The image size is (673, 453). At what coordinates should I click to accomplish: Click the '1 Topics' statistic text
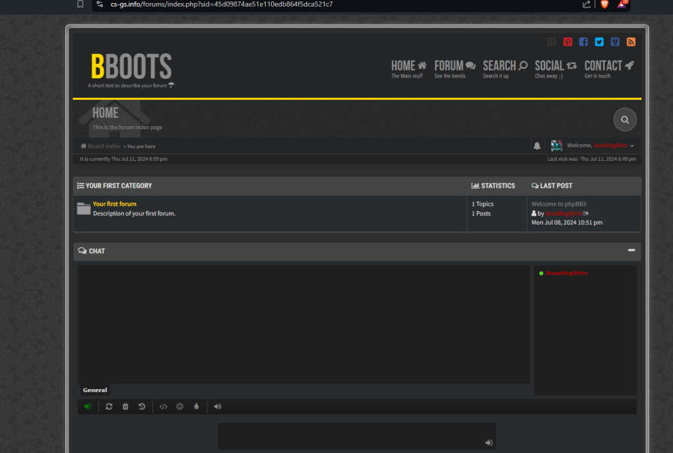pos(483,204)
